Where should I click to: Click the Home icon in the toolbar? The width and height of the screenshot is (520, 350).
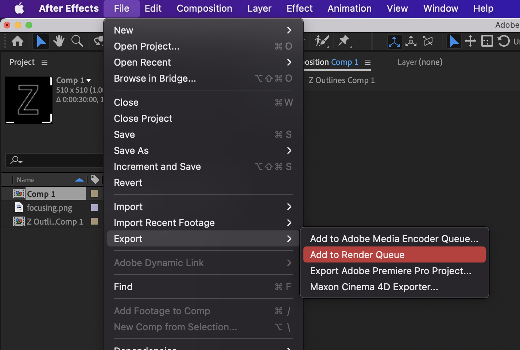pyautogui.click(x=17, y=41)
